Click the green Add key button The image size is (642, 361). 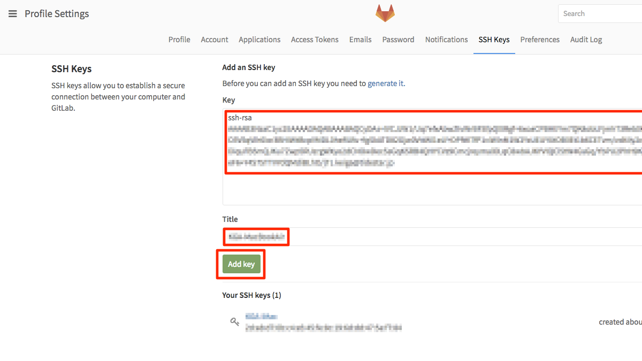pyautogui.click(x=241, y=264)
